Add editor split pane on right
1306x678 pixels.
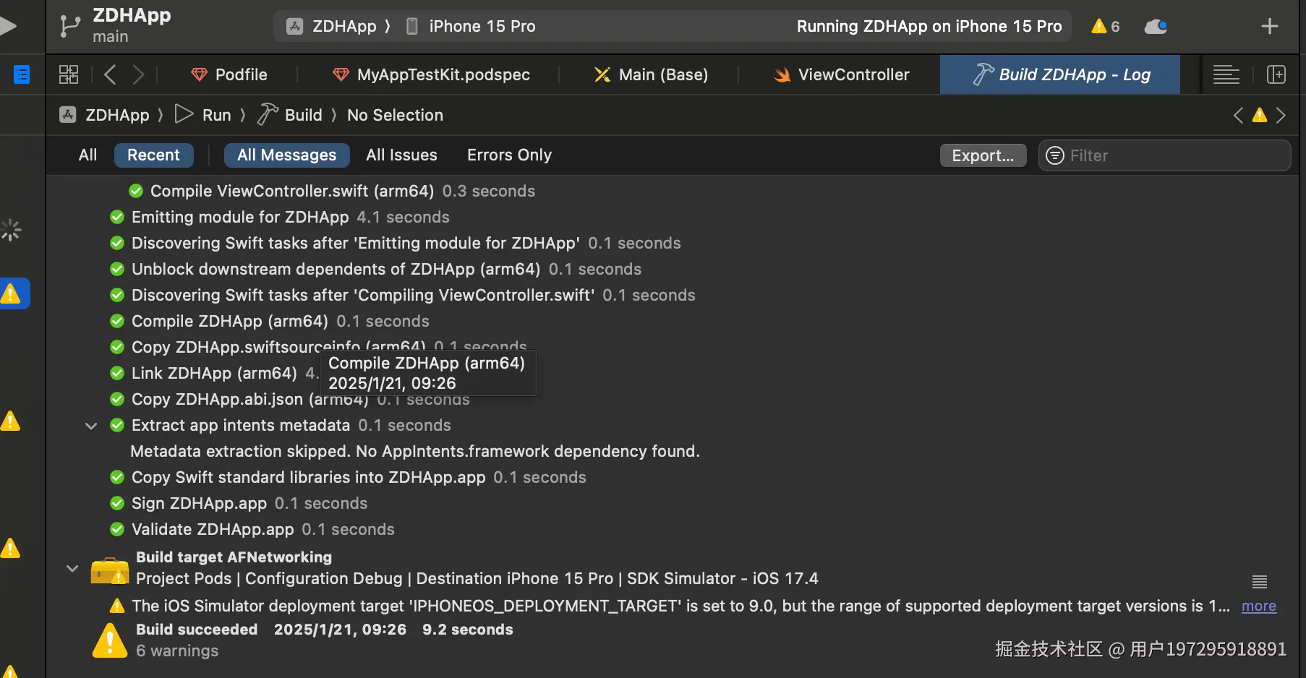tap(1276, 74)
